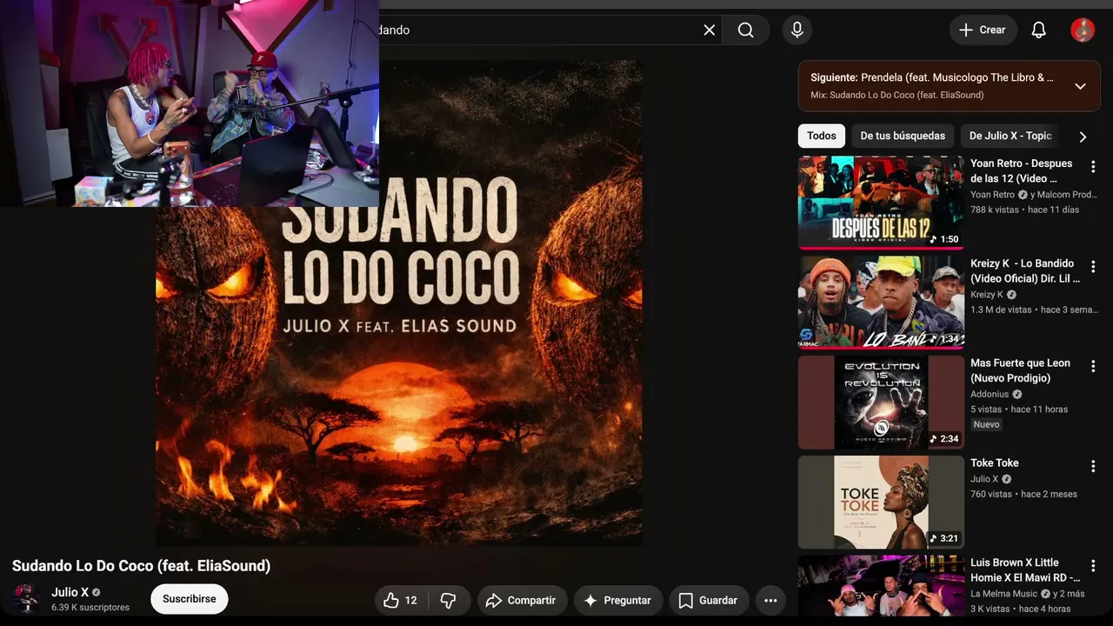
Task: Open the Mas Fuerte que Leon thumbnail
Action: [881, 403]
